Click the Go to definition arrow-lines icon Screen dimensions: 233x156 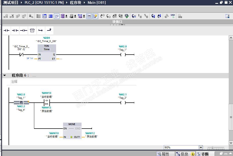pyautogui.click(x=134, y=16)
